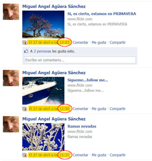This screenshot has height=161, width=152.
Task: Click 'Compartir' on the 11:50 post
Action: (x=118, y=109)
